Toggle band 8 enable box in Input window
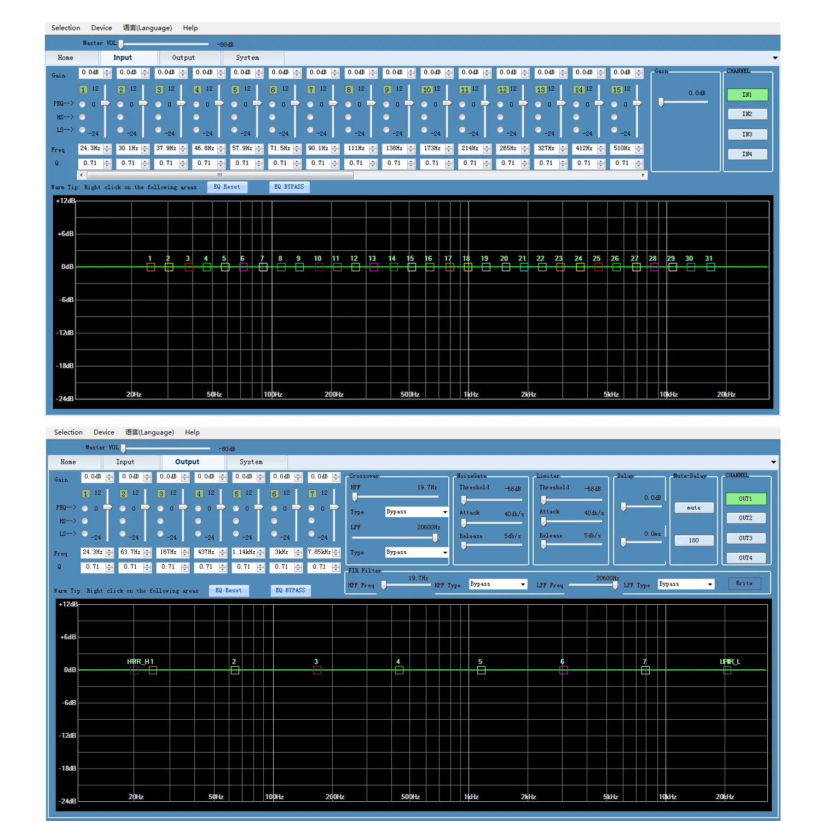 point(349,90)
